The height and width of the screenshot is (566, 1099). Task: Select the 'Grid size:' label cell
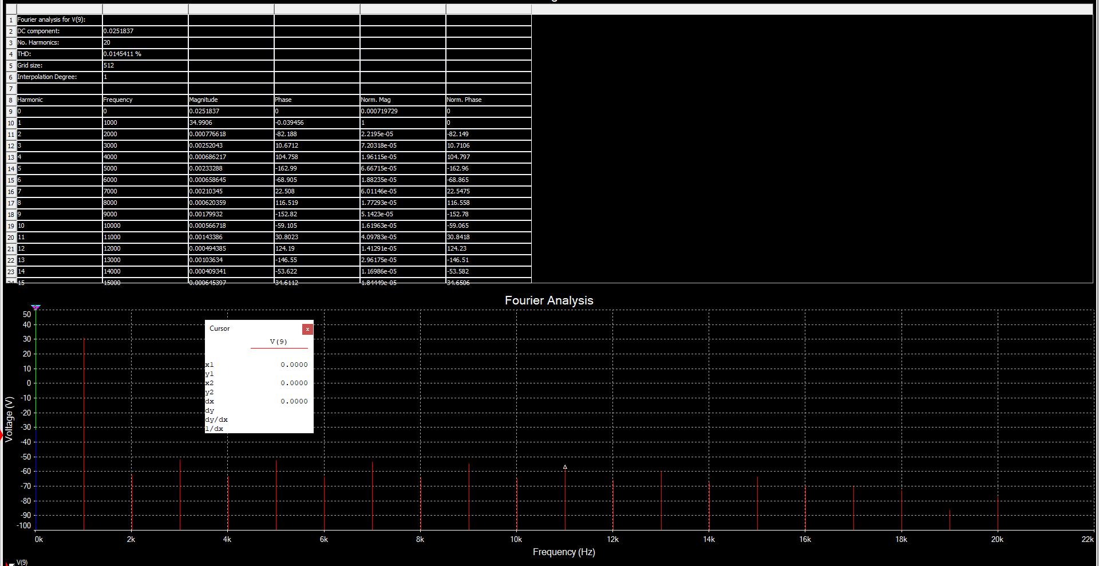[x=60, y=66]
